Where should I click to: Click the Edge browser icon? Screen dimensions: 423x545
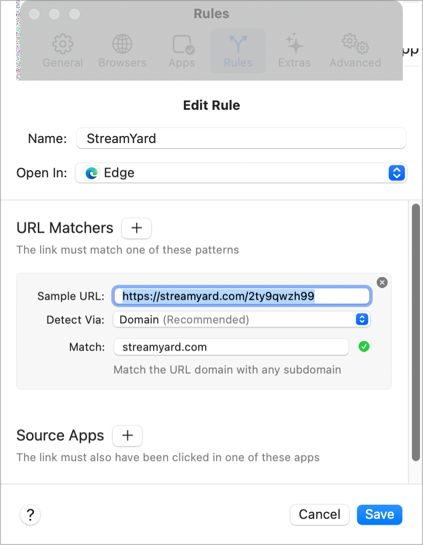(92, 173)
